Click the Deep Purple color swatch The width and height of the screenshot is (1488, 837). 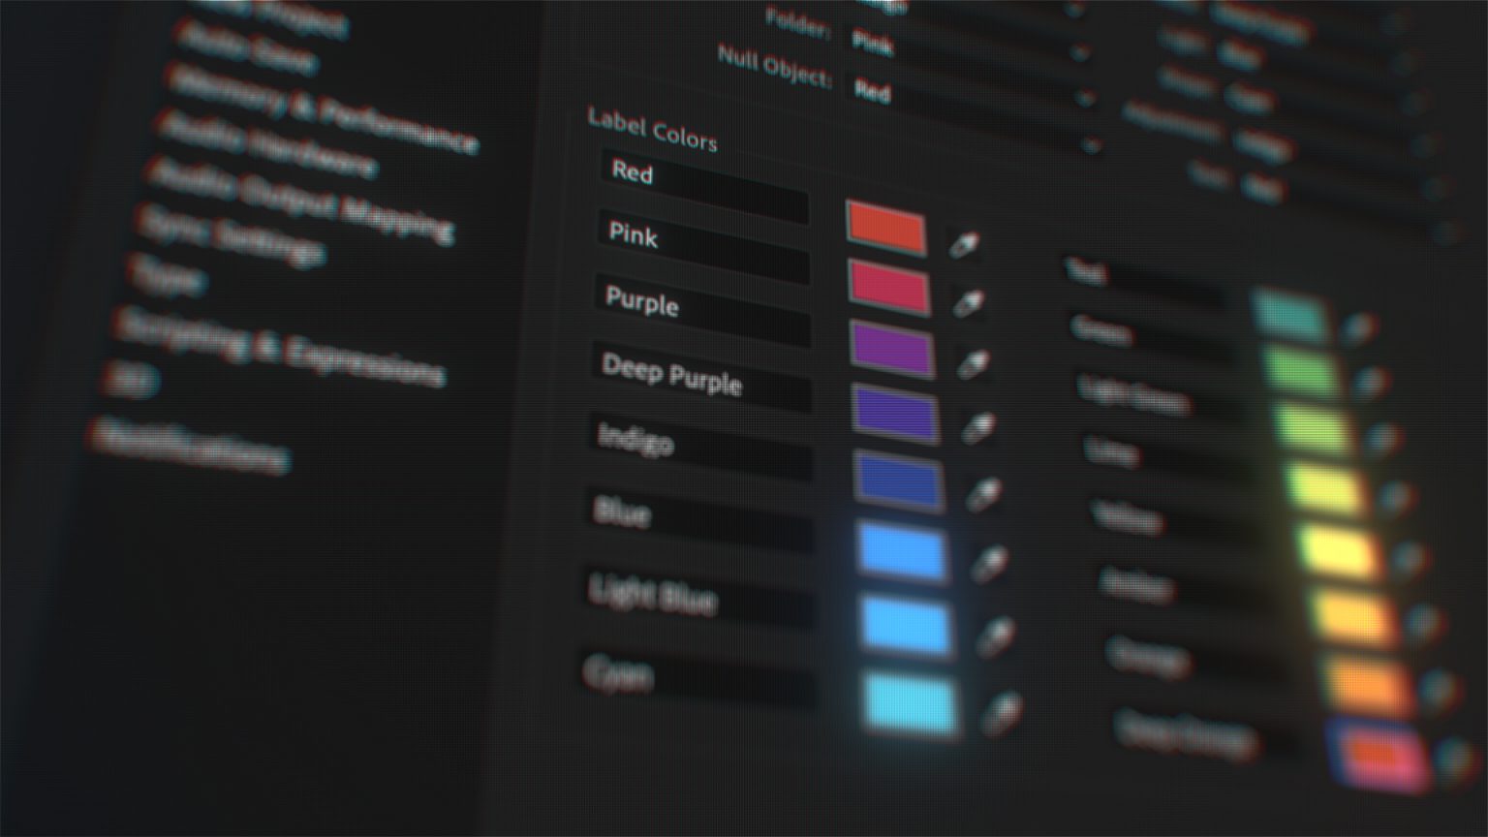pos(895,413)
